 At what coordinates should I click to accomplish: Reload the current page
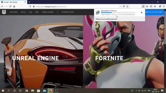click(x=10, y=6)
